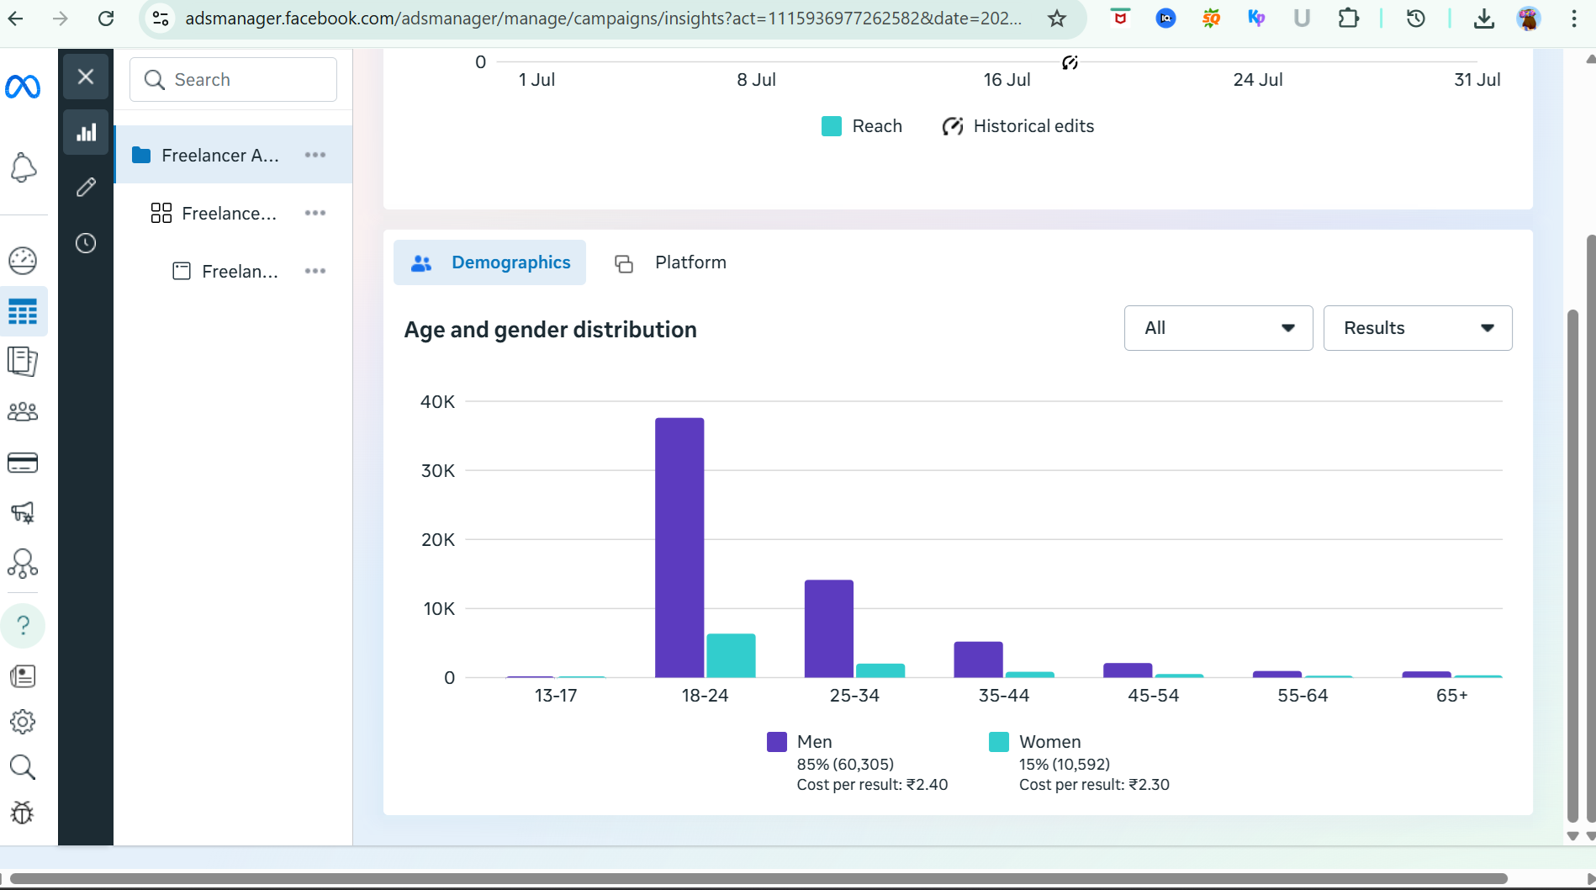Screen dimensions: 1596x890
Task: Click the Search input field
Action: [x=234, y=80]
